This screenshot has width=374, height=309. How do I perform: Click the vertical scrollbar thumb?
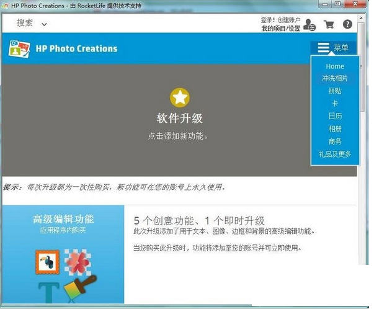click(362, 67)
